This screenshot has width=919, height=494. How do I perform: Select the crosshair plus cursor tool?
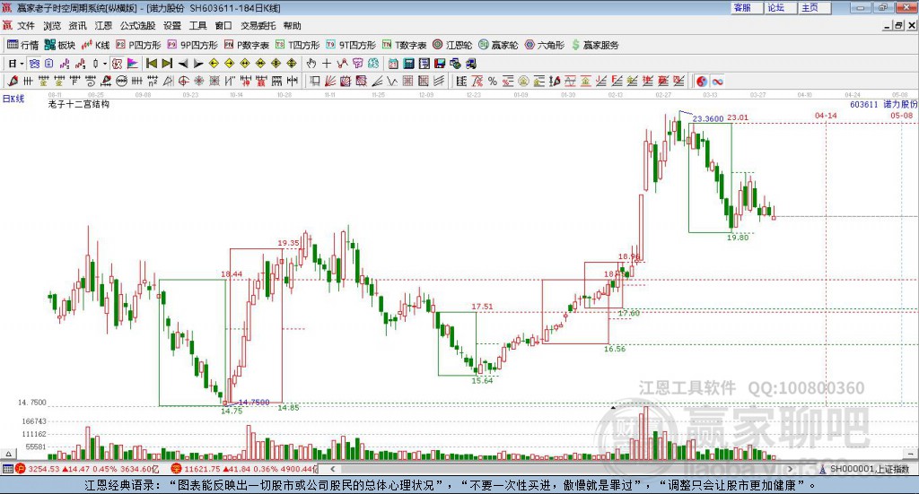point(327,64)
